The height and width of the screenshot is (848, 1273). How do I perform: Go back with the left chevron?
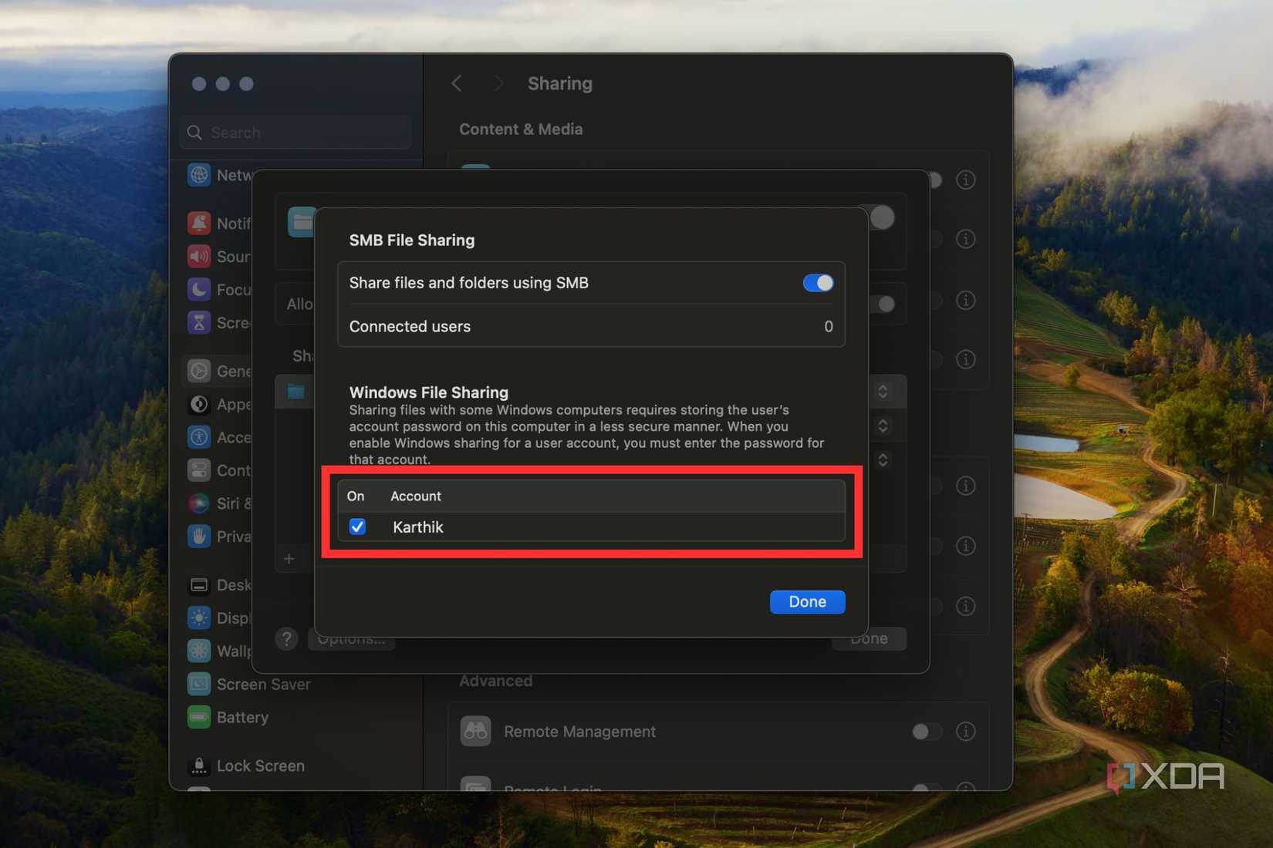coord(457,83)
